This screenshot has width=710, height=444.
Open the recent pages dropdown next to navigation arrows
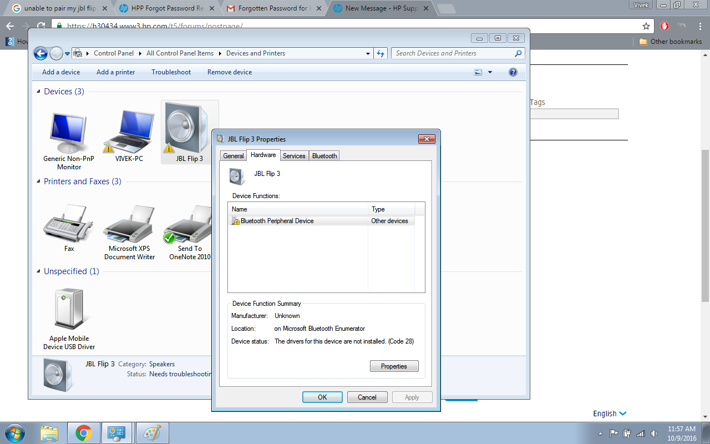pos(67,54)
